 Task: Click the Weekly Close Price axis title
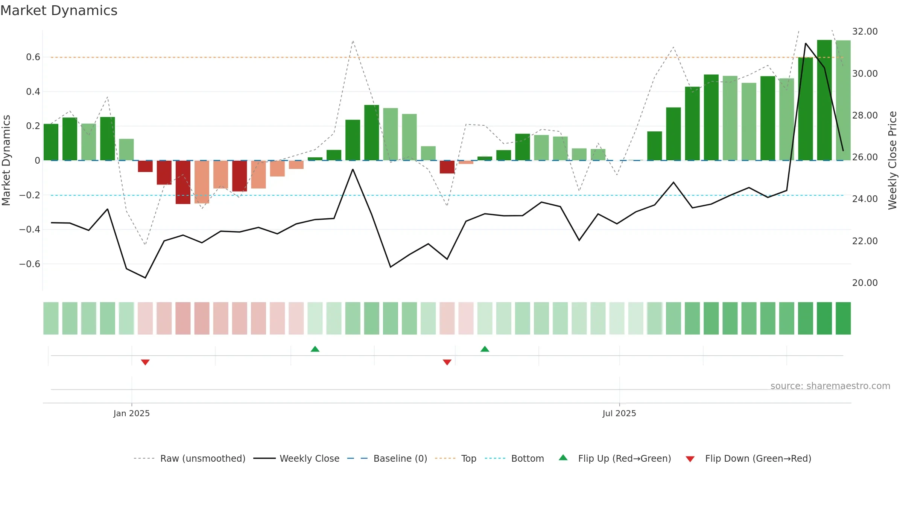click(x=892, y=160)
